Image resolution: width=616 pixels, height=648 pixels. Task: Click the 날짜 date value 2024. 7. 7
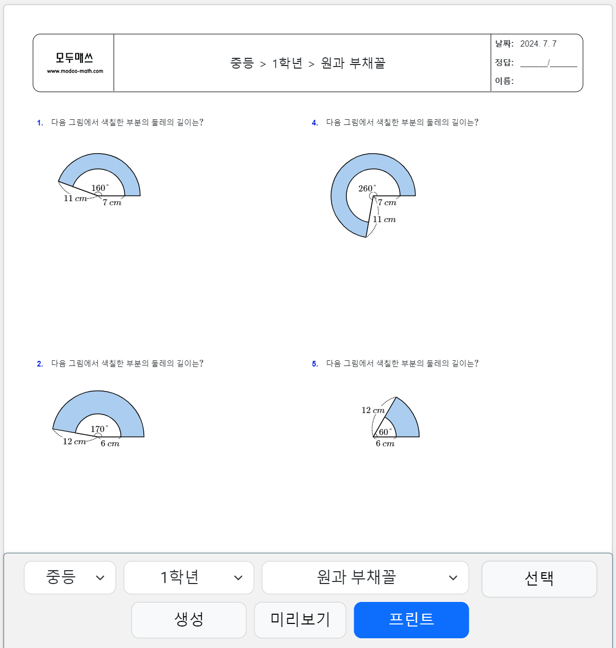point(538,44)
